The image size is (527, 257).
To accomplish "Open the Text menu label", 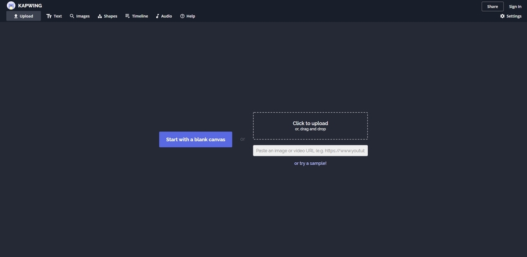I will pyautogui.click(x=58, y=16).
